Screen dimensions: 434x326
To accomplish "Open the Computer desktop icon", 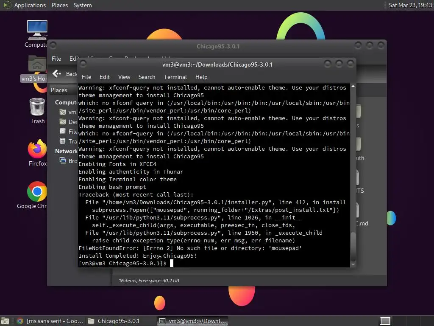I will [x=37, y=34].
